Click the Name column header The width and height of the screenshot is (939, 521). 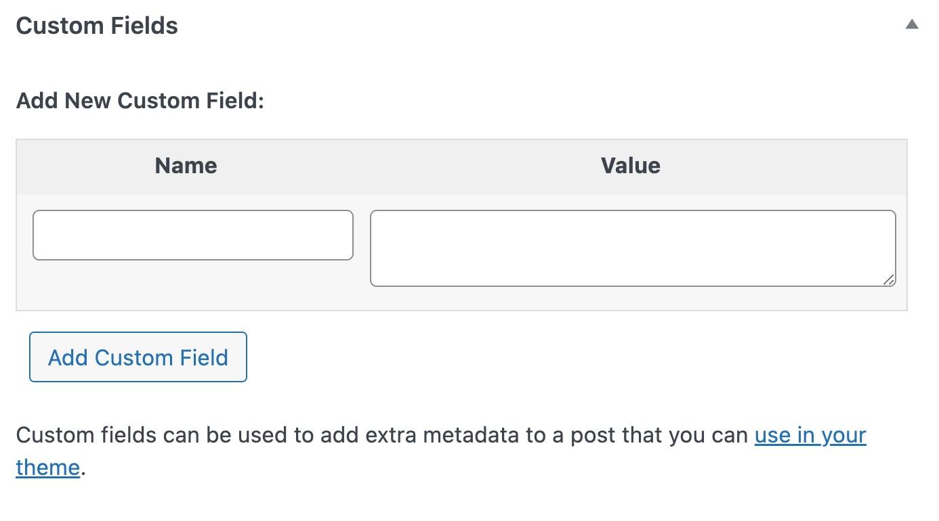186,166
